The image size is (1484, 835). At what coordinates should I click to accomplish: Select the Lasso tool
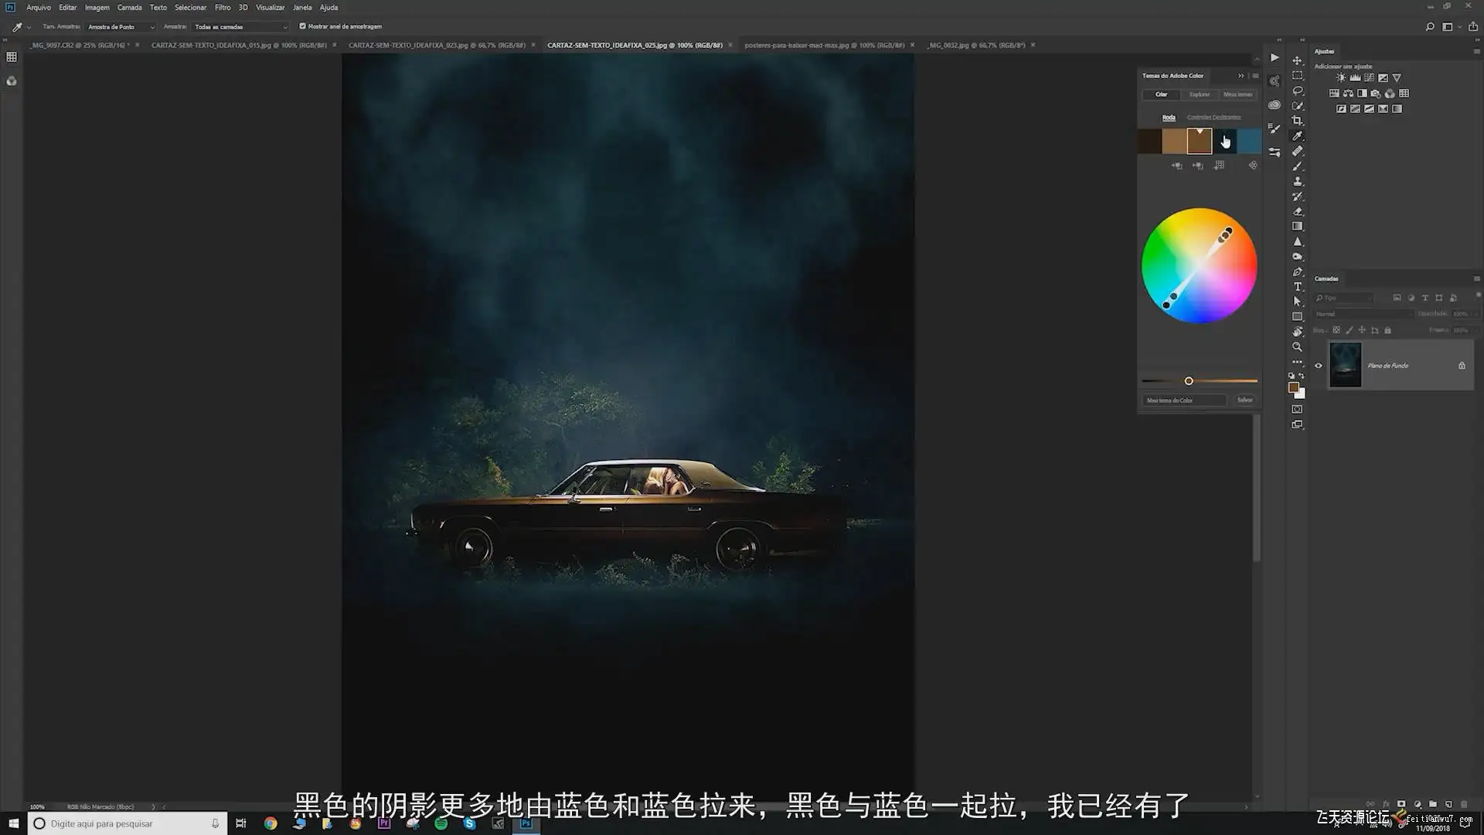coord(1298,91)
